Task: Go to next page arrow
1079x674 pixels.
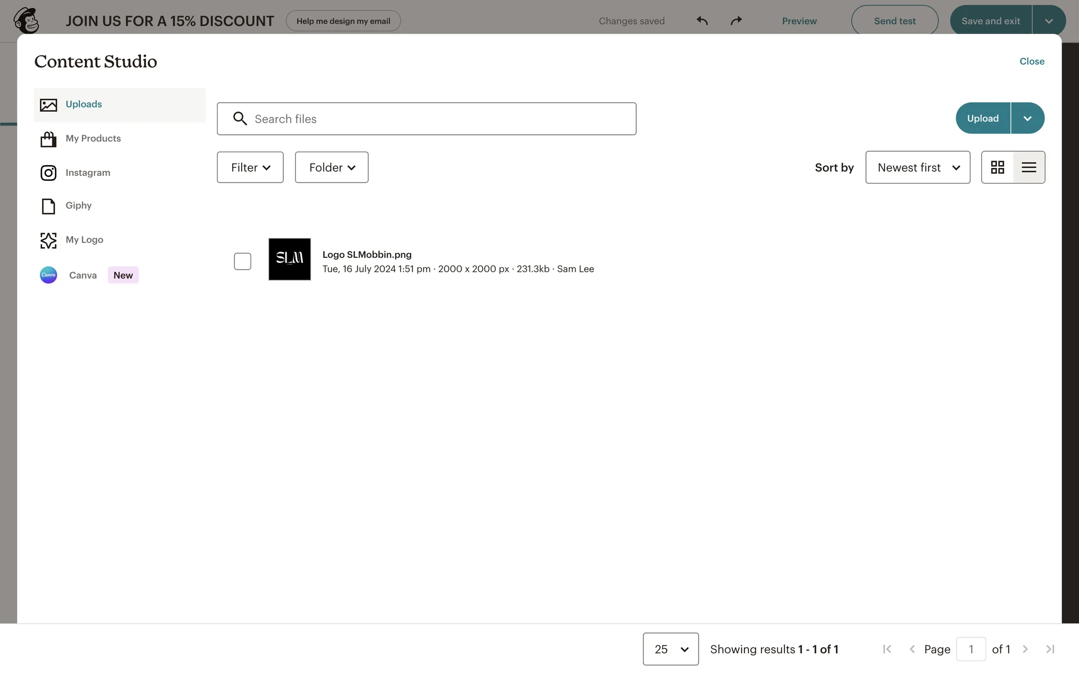Action: point(1025,649)
